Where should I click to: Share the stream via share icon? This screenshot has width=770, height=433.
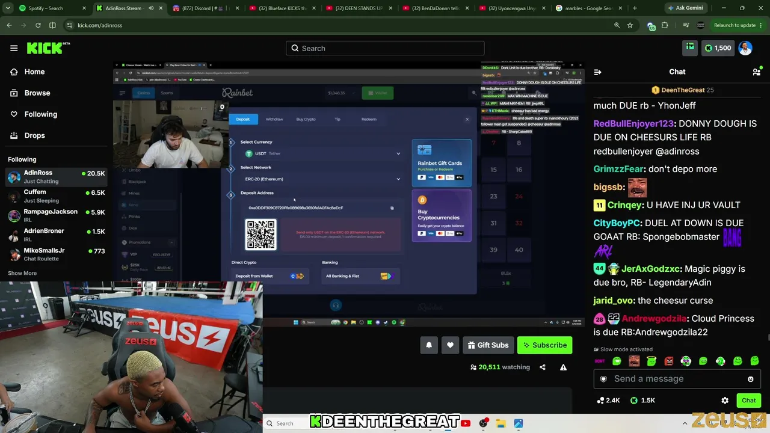click(543, 367)
